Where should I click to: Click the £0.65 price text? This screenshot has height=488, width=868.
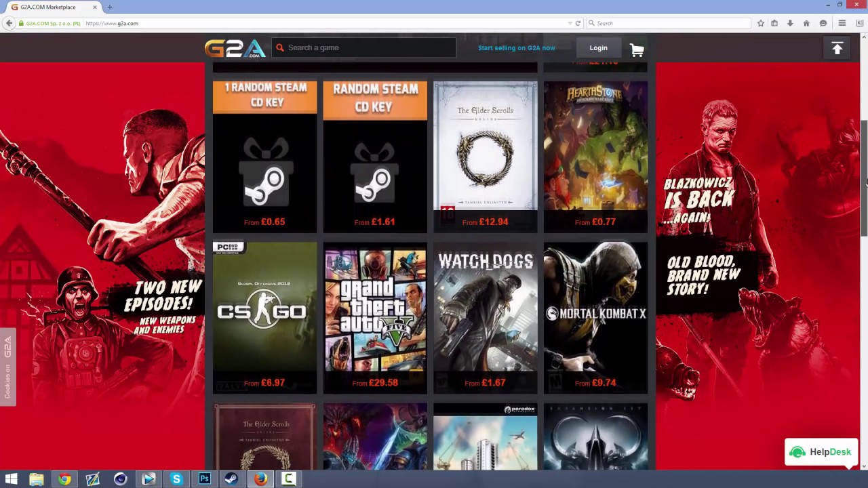(273, 222)
